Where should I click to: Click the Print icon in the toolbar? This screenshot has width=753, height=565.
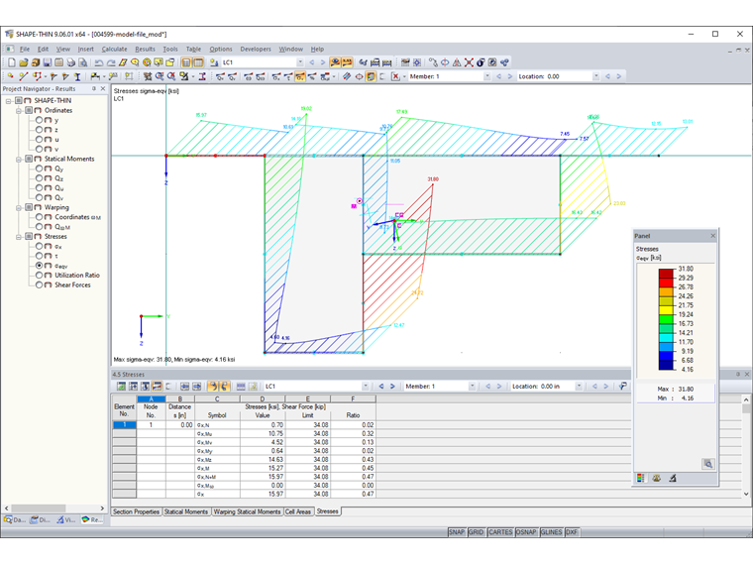pyautogui.click(x=71, y=62)
